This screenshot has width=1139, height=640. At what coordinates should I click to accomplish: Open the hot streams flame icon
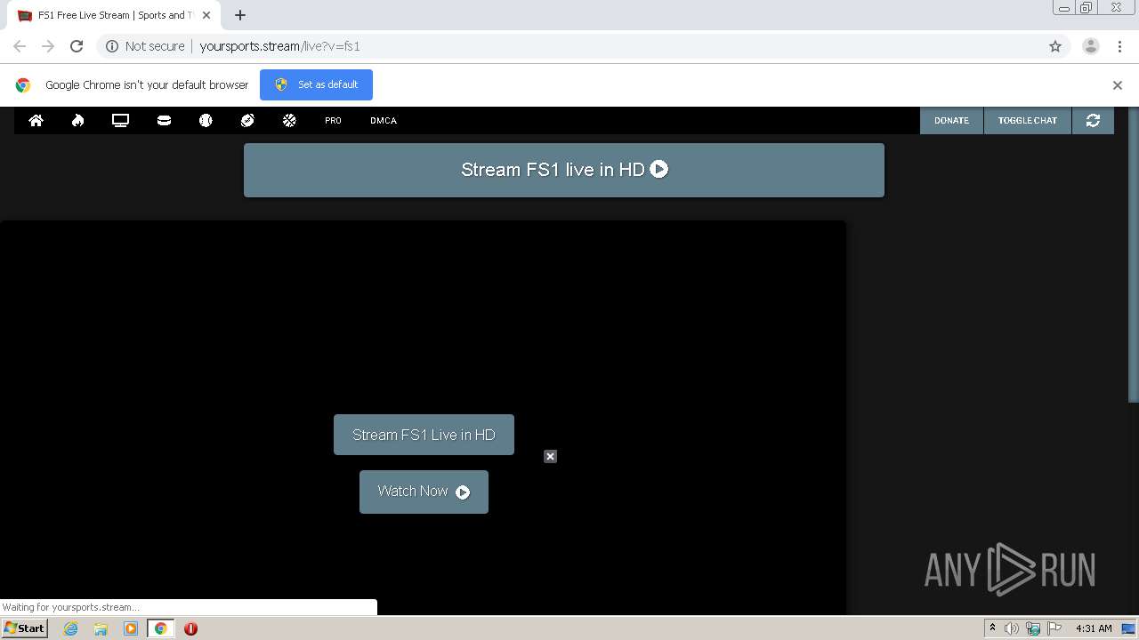click(x=78, y=120)
